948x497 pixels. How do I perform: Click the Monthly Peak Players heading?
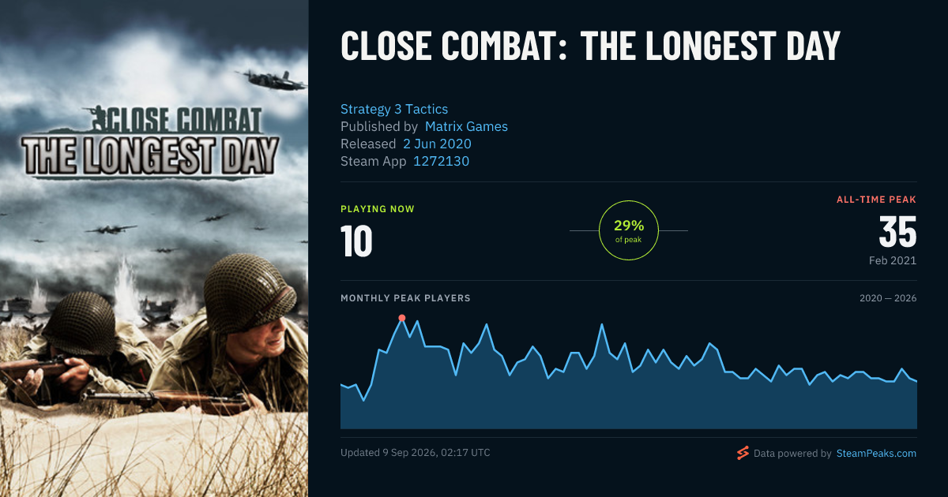coord(405,298)
